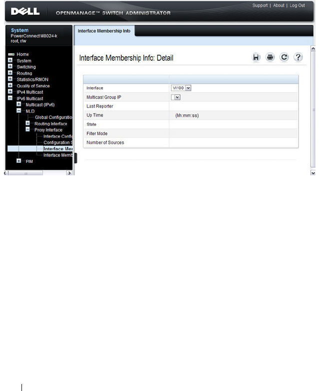Click the Number of Sources label
The height and width of the screenshot is (391, 320).
105,142
